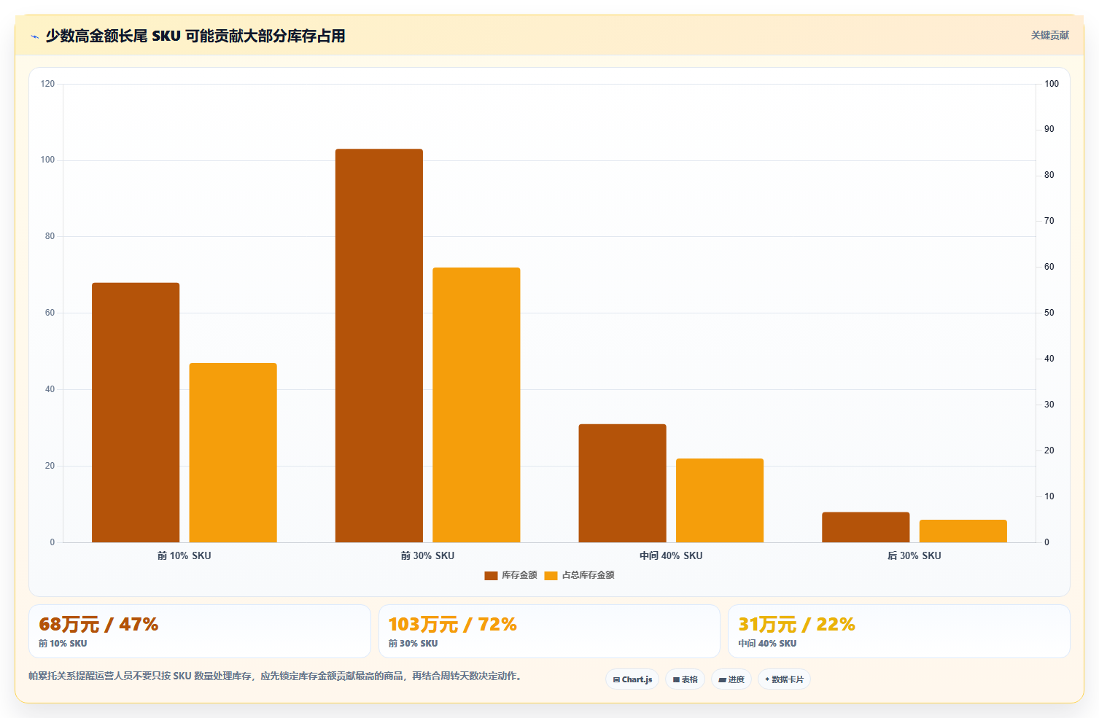This screenshot has height=718, width=1099.
Task: Click the Chart.js tag chip
Action: (x=632, y=679)
